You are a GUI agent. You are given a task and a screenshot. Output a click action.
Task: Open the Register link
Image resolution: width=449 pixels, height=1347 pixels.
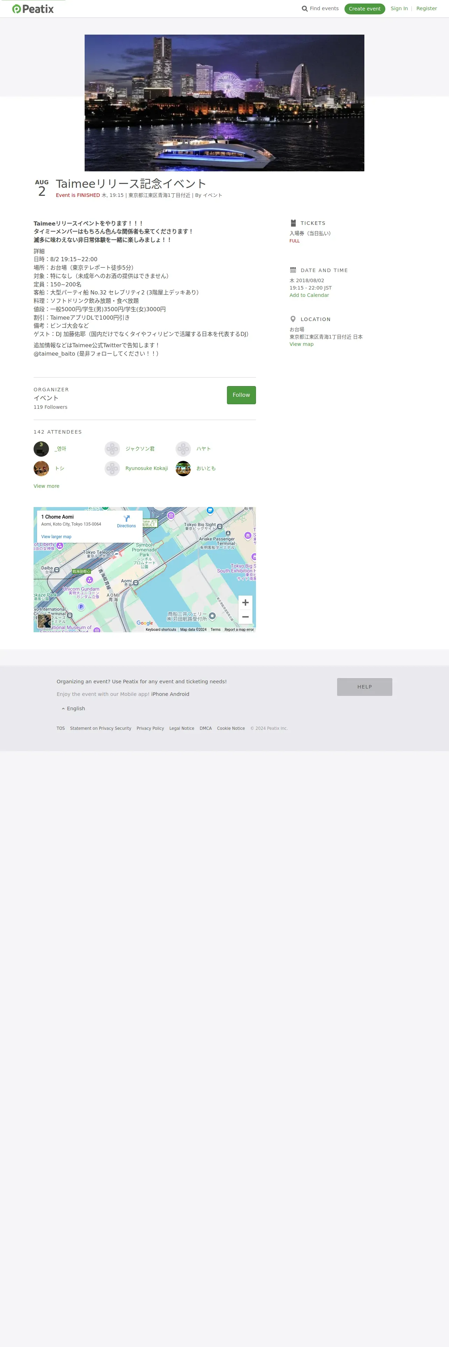point(427,8)
